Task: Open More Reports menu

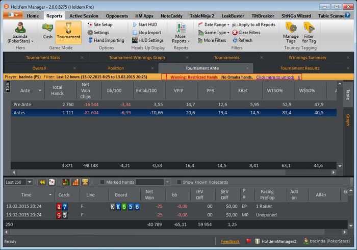Action: click(x=181, y=33)
